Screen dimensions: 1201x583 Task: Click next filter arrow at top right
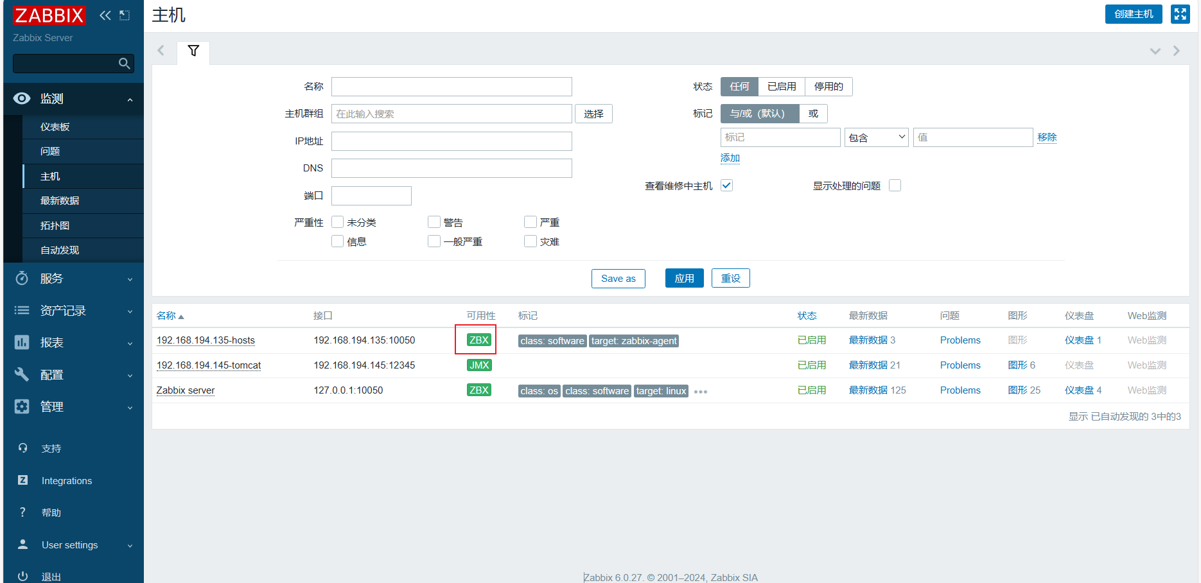tap(1177, 51)
